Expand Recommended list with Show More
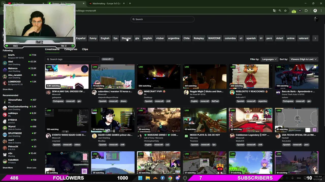Viewport: 325px width, 182px height. [8, 168]
